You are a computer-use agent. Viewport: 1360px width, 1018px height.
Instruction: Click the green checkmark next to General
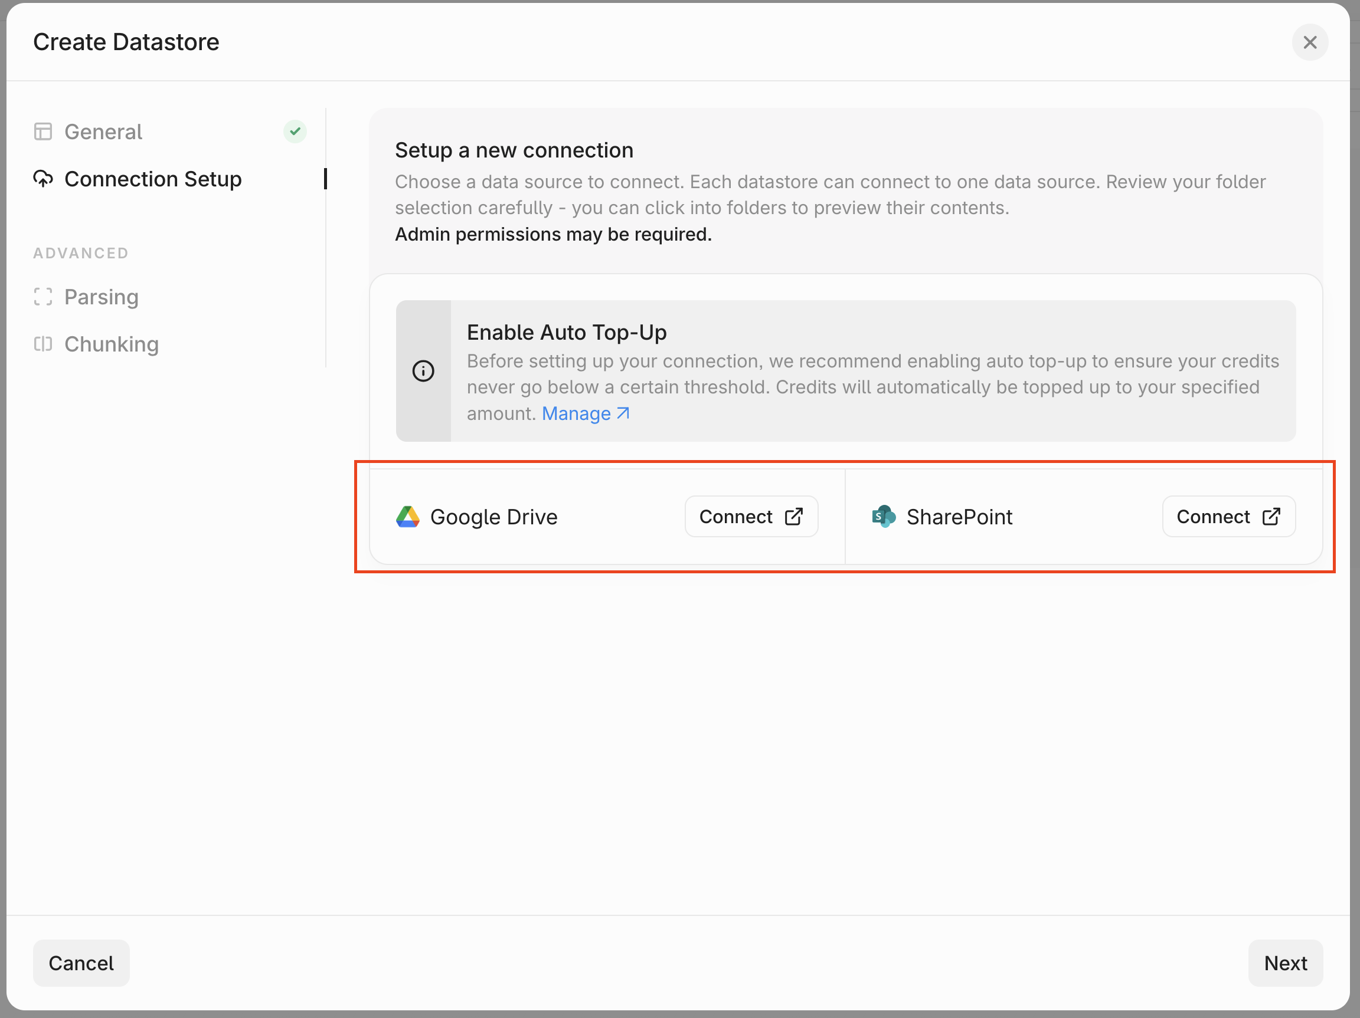click(295, 132)
